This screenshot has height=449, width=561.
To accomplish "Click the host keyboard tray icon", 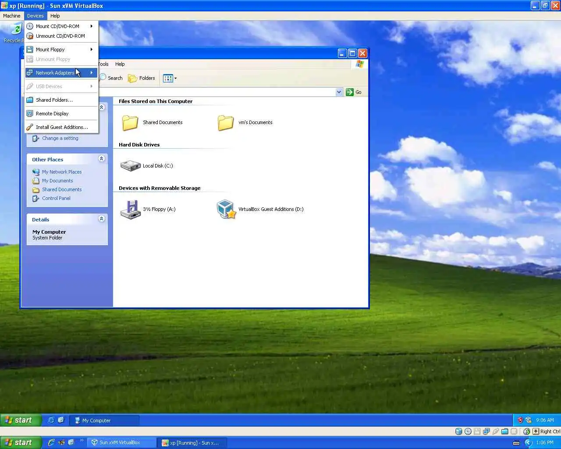I will [516, 443].
